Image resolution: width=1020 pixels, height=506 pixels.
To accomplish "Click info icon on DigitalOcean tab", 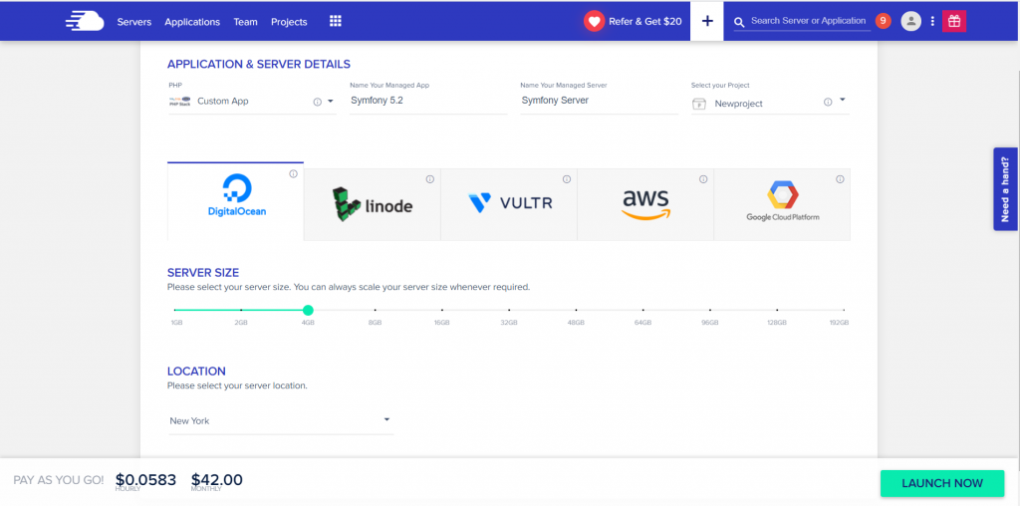I will pos(293,174).
